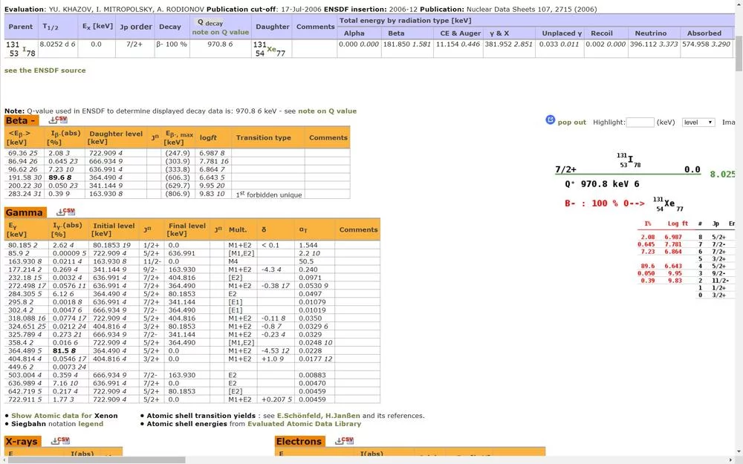This screenshot has width=743, height=464.
Task: Click 'Nuclear Data Sheets 107, 2715 (2006)' publication text
Action: [532, 9]
